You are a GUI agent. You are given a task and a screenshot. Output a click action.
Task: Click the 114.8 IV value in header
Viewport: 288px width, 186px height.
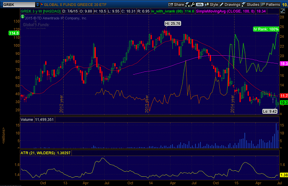[x=189, y=11]
